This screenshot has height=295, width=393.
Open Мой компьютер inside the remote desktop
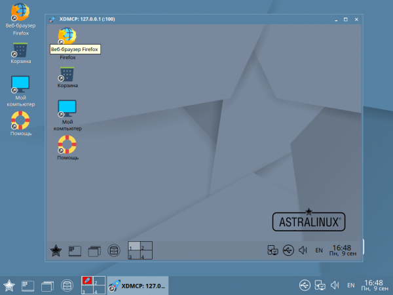pos(67,108)
